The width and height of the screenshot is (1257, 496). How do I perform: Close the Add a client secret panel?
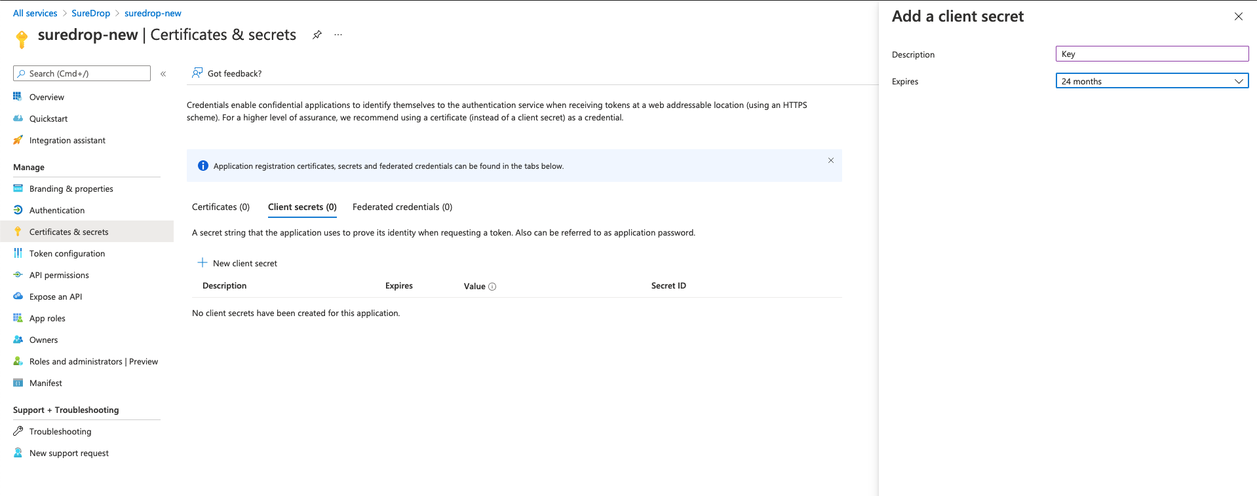(x=1238, y=16)
